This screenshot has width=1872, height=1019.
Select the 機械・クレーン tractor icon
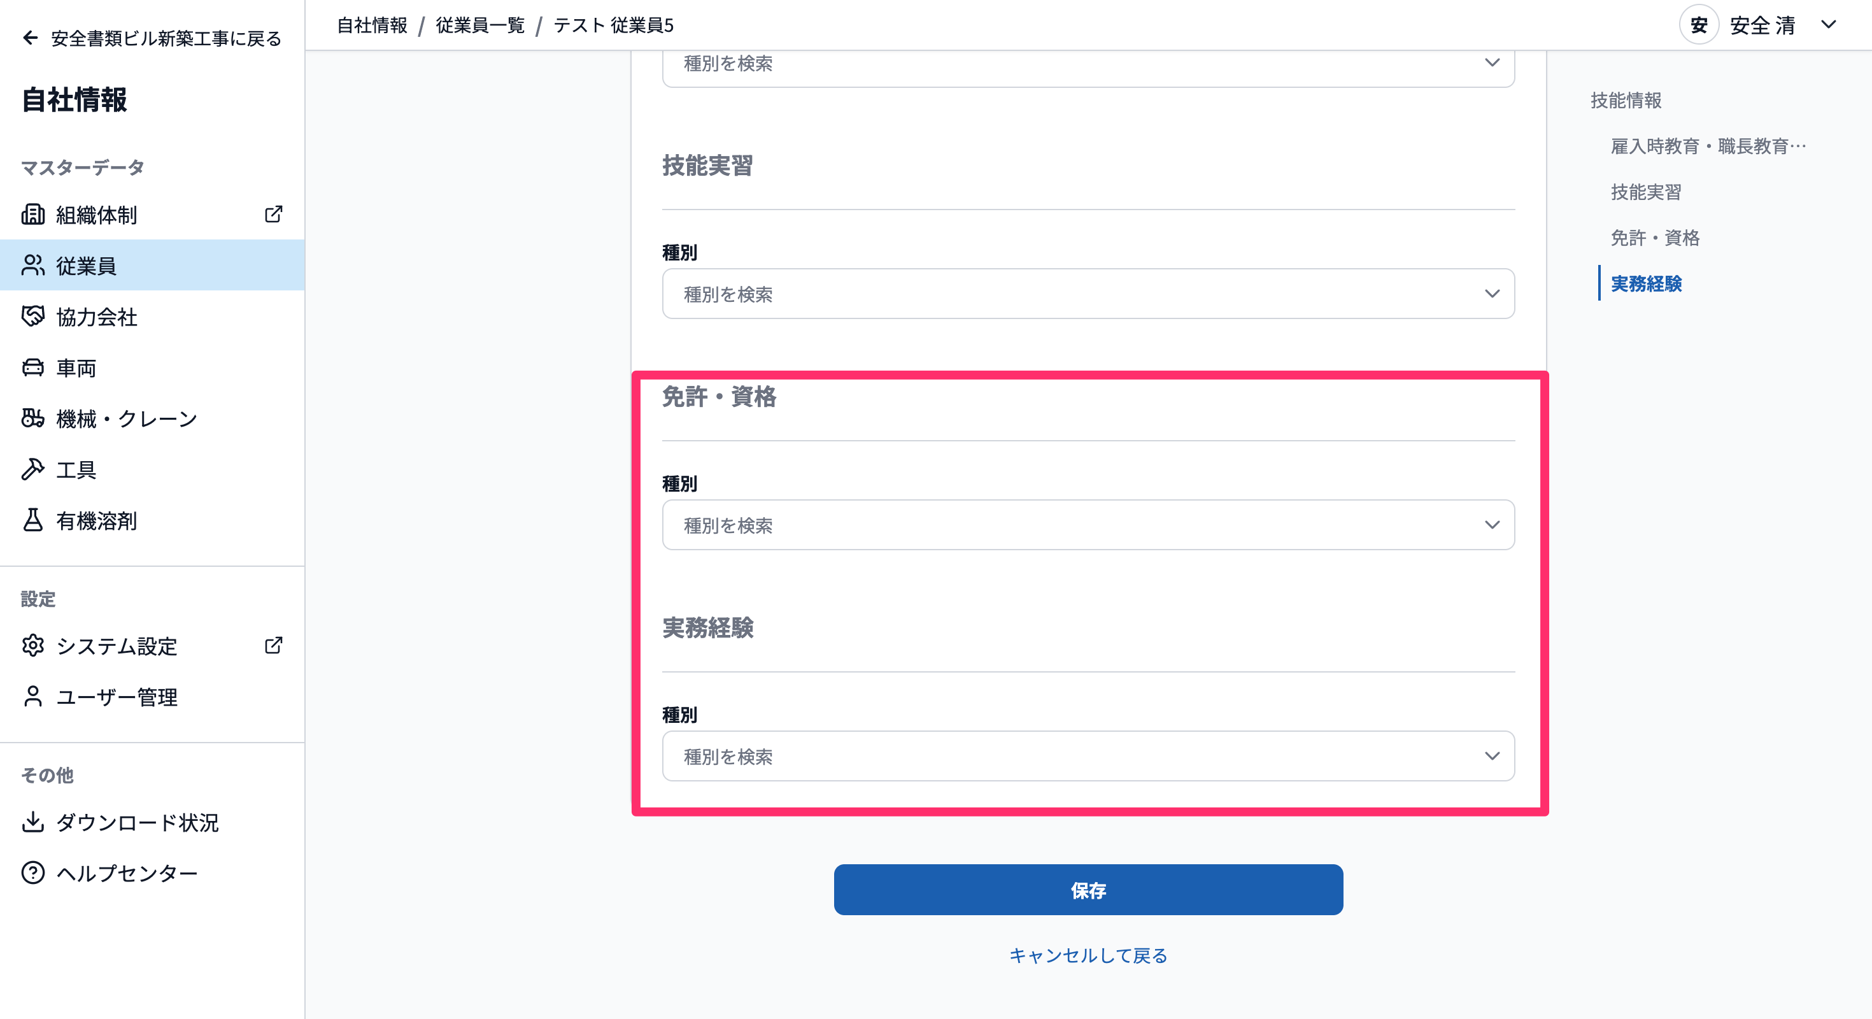(x=32, y=418)
